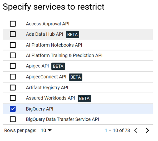The height and width of the screenshot is (141, 158).
Task: Select the Assured Workloads API checkbox
Action: 13,98
